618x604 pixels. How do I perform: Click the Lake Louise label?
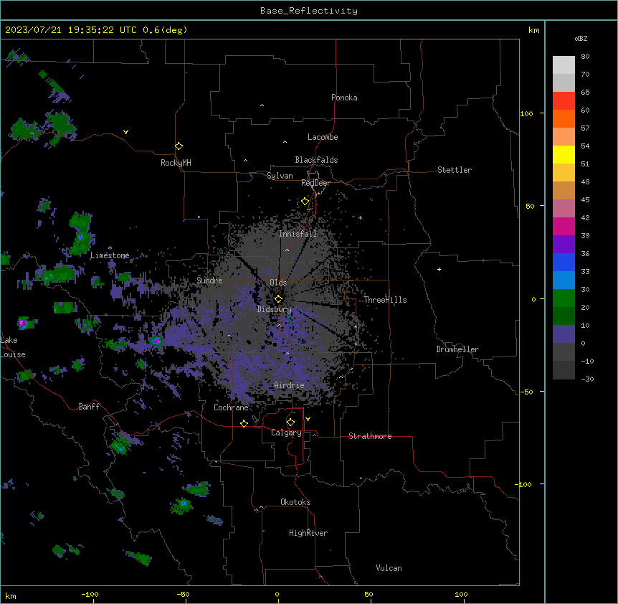[x=13, y=347]
